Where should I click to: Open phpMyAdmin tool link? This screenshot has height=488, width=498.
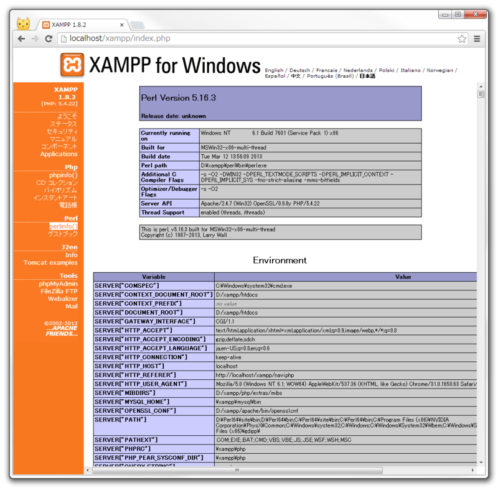click(58, 284)
